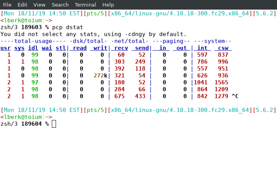Image resolution: width=277 pixels, height=176 pixels.
Task: Click the terminal cursor block at the prompt
Action: point(54,124)
